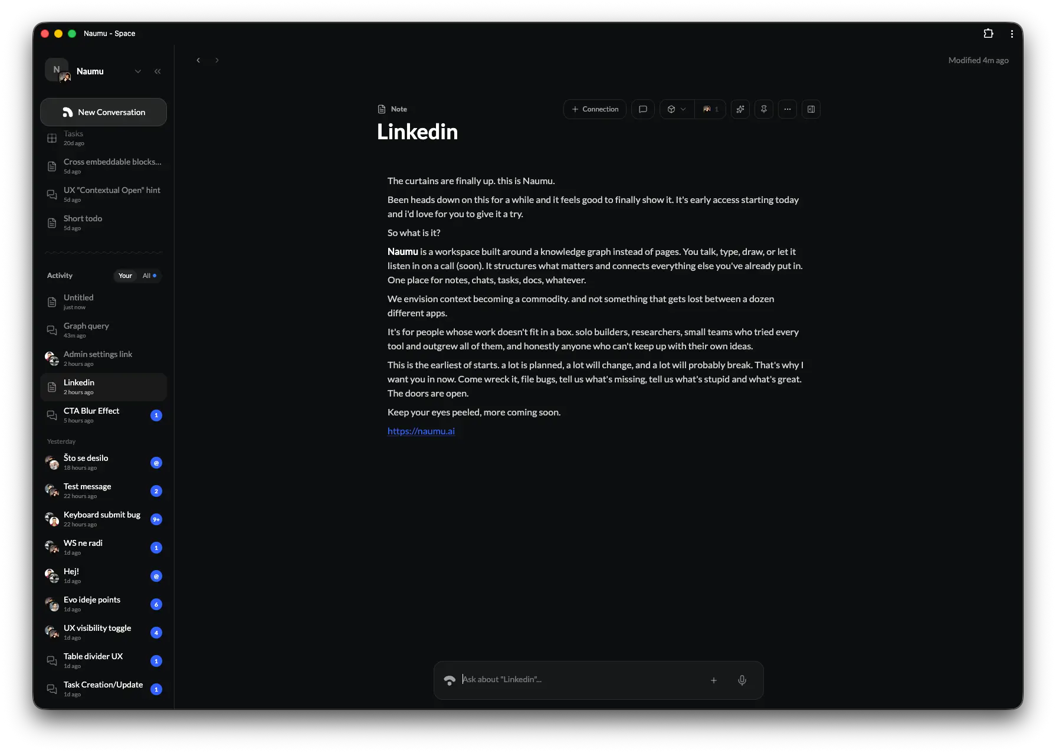This screenshot has width=1056, height=753.
Task: Expand the Naumu workspace dropdown
Action: (138, 71)
